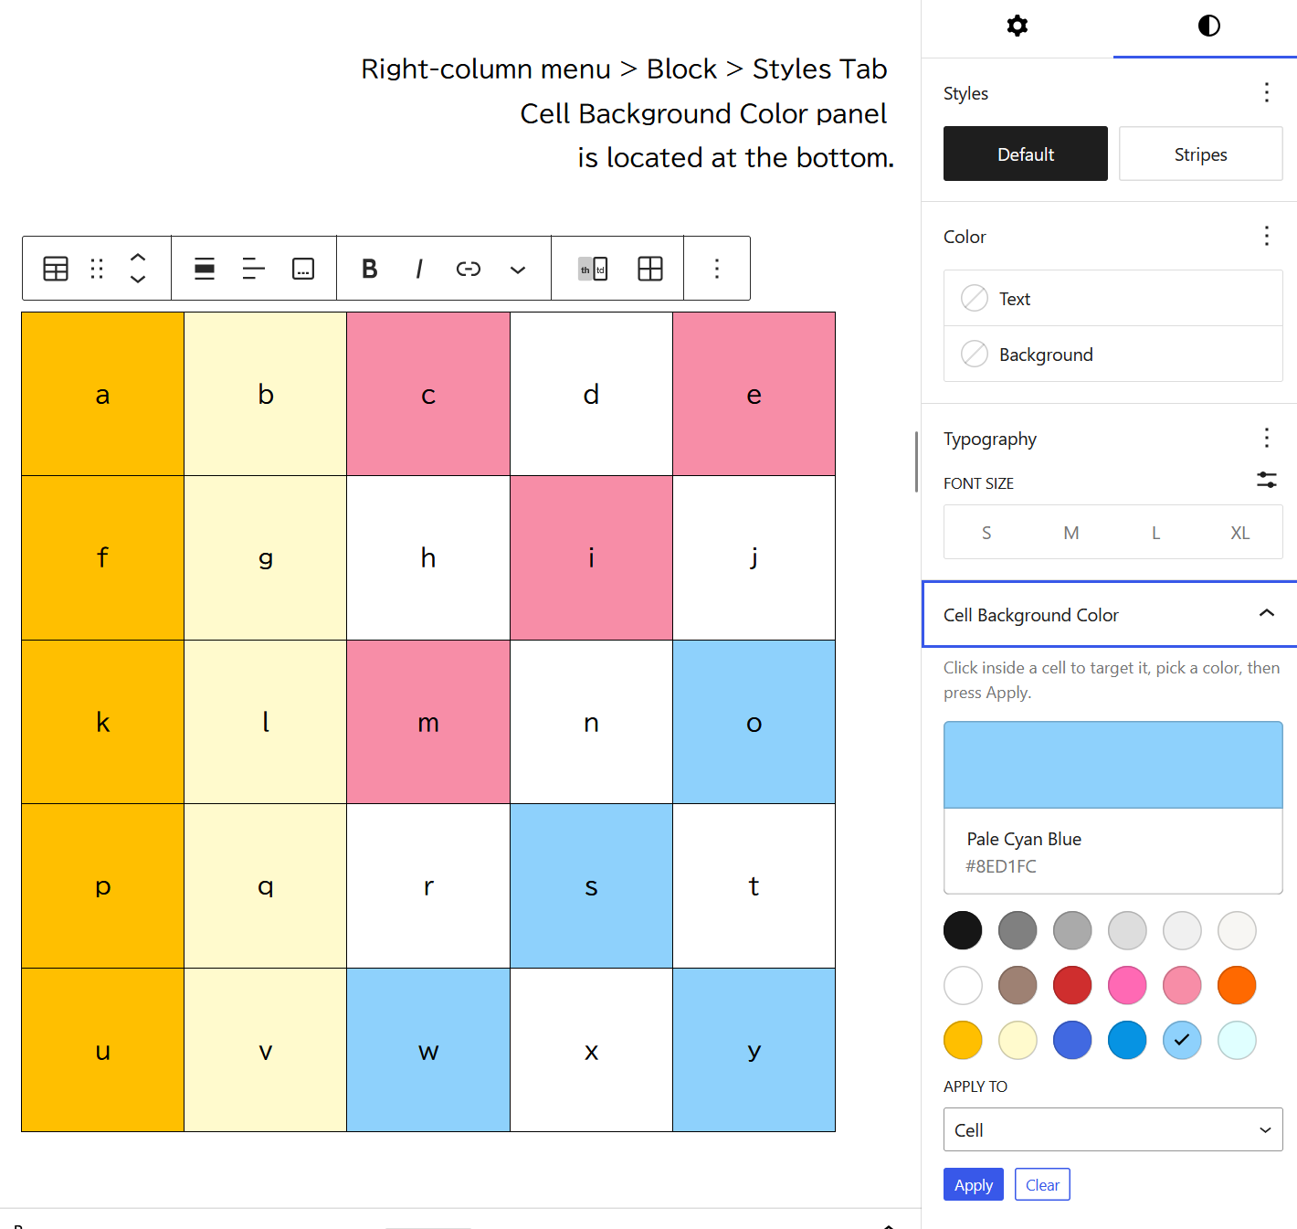Open the block Settings gear tab
Screen dimensions: 1297x1229
(x=1017, y=26)
